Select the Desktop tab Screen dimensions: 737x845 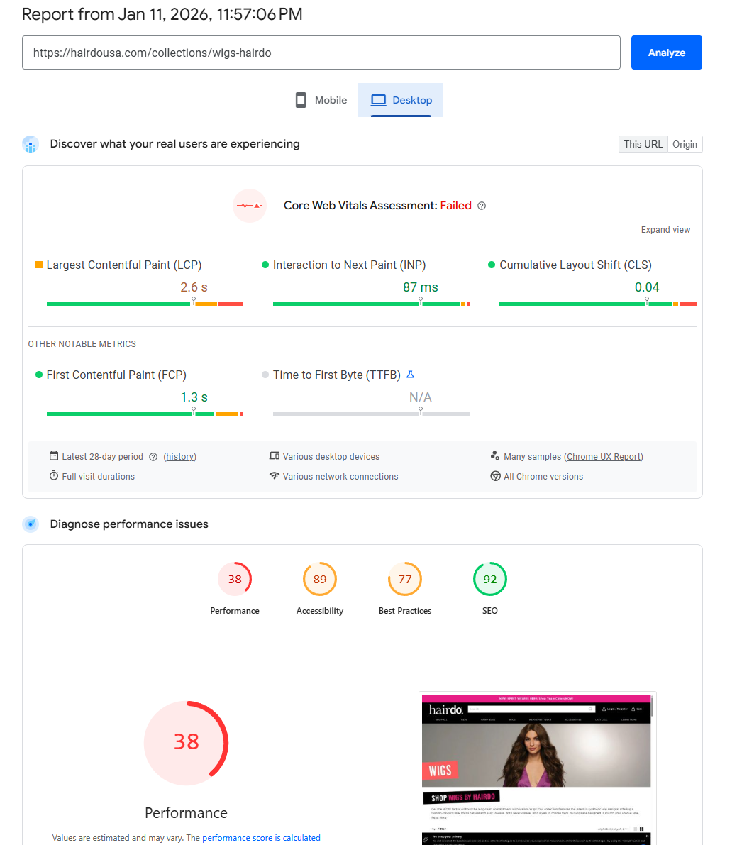click(401, 100)
